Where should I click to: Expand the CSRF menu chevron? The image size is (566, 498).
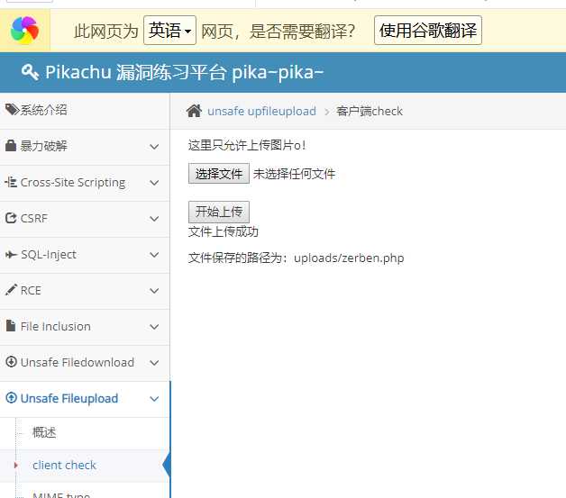pos(154,219)
